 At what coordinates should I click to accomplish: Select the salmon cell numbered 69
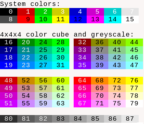point(100,88)
